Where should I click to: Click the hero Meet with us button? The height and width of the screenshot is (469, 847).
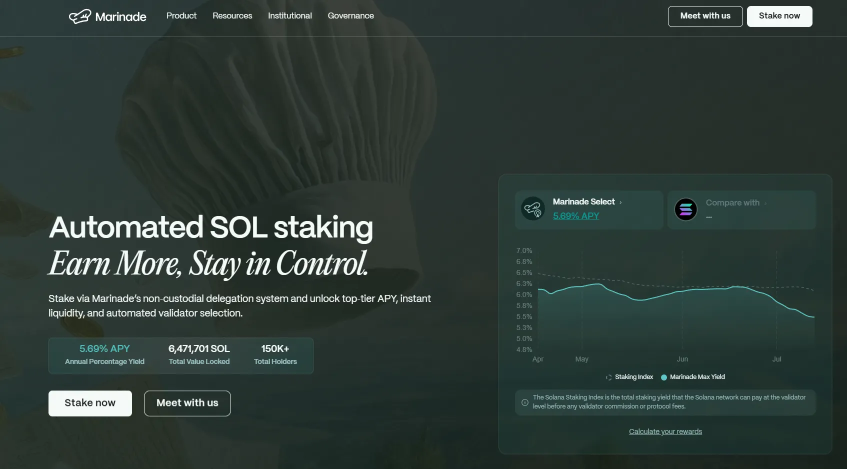pos(187,403)
